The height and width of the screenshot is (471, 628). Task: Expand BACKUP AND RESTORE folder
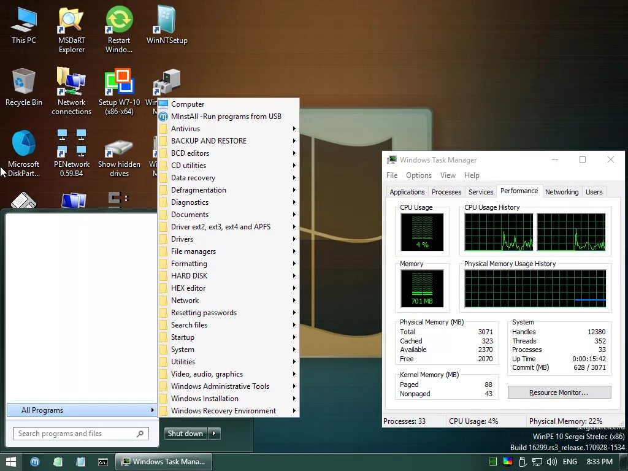tap(228, 141)
